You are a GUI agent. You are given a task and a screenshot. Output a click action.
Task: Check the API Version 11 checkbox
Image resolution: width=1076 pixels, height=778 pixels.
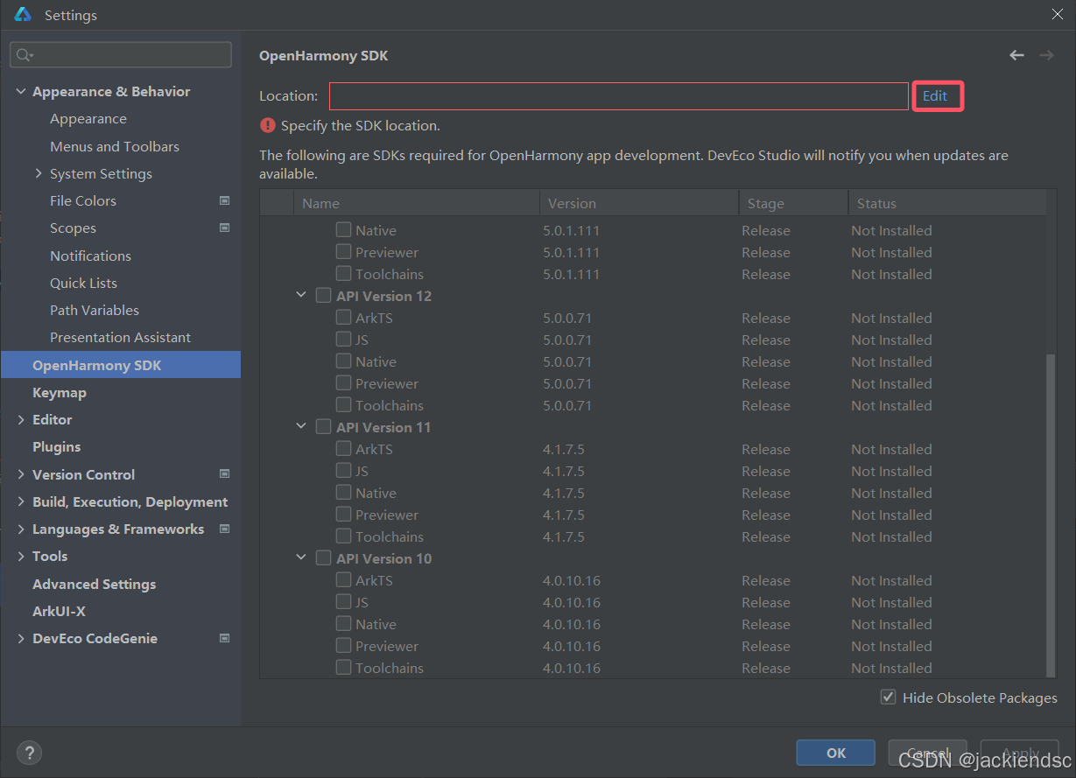(x=324, y=427)
